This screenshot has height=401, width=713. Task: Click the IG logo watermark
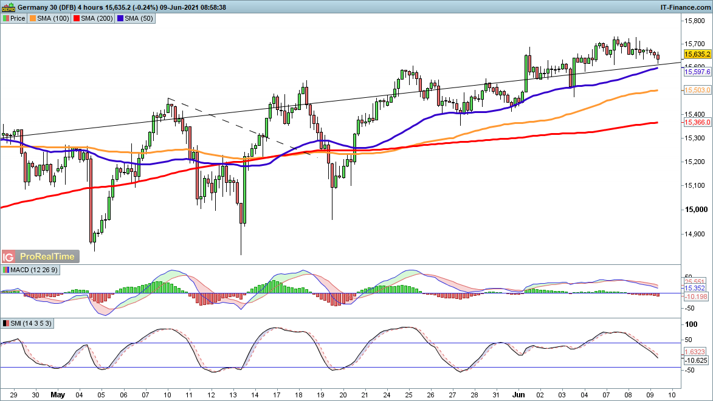pyautogui.click(x=9, y=256)
